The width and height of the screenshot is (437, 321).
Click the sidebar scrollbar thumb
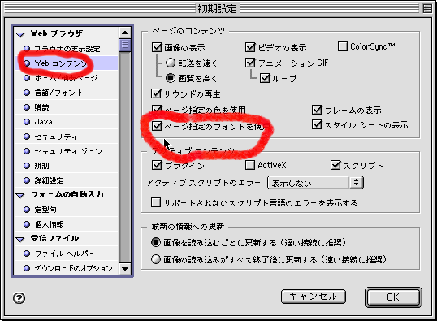[x=125, y=46]
